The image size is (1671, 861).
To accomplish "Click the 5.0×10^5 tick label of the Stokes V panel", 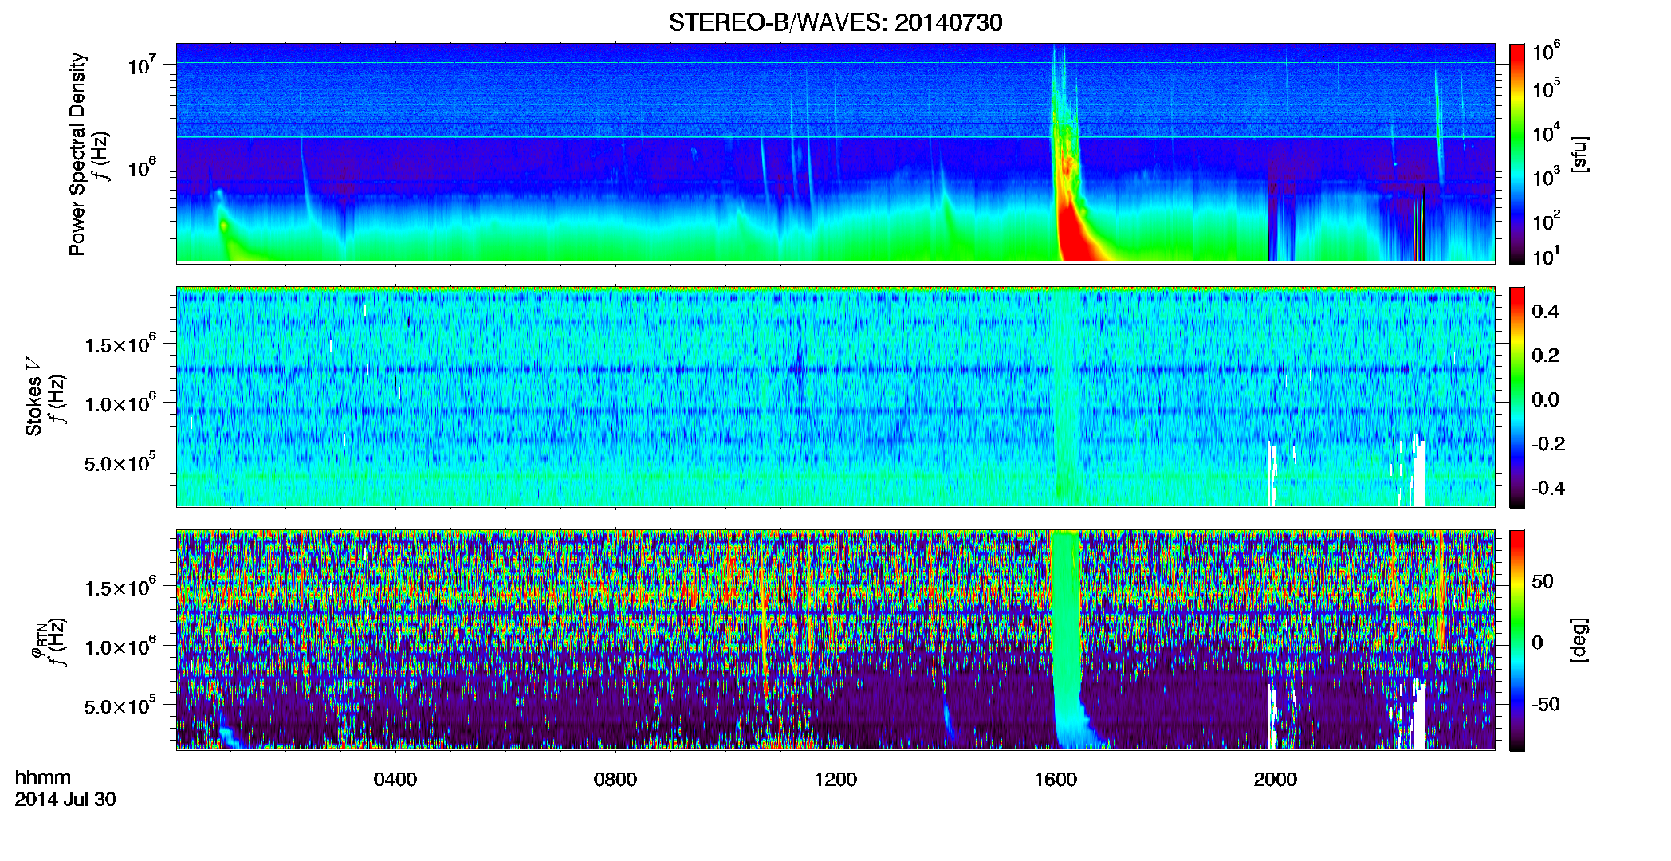I will point(120,462).
